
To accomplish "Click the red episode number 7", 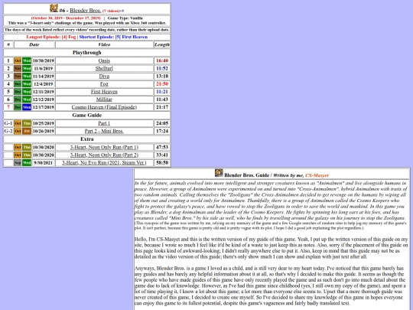I will [x=8, y=107].
